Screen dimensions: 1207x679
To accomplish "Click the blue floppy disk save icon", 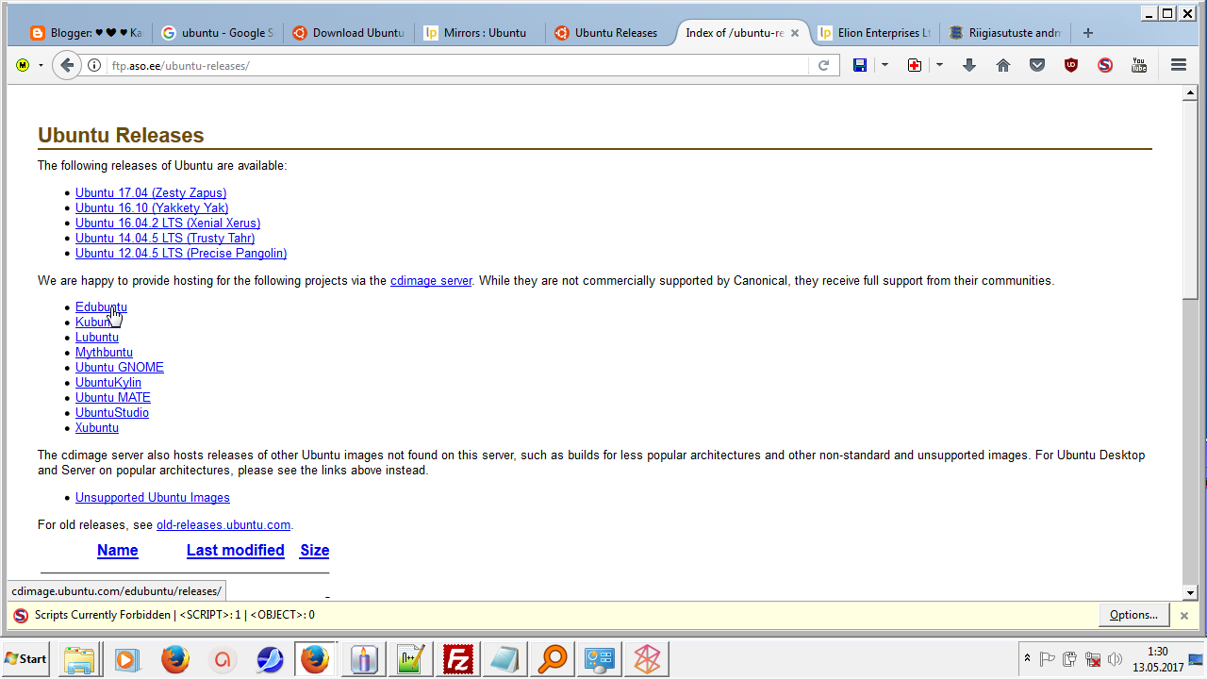I will (x=860, y=65).
